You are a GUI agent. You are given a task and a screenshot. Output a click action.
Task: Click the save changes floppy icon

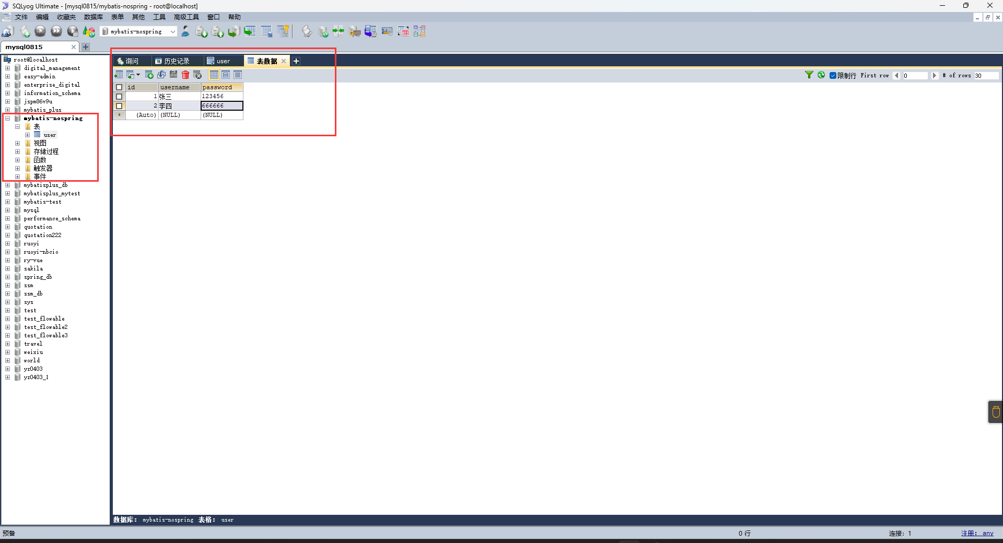pyautogui.click(x=173, y=75)
